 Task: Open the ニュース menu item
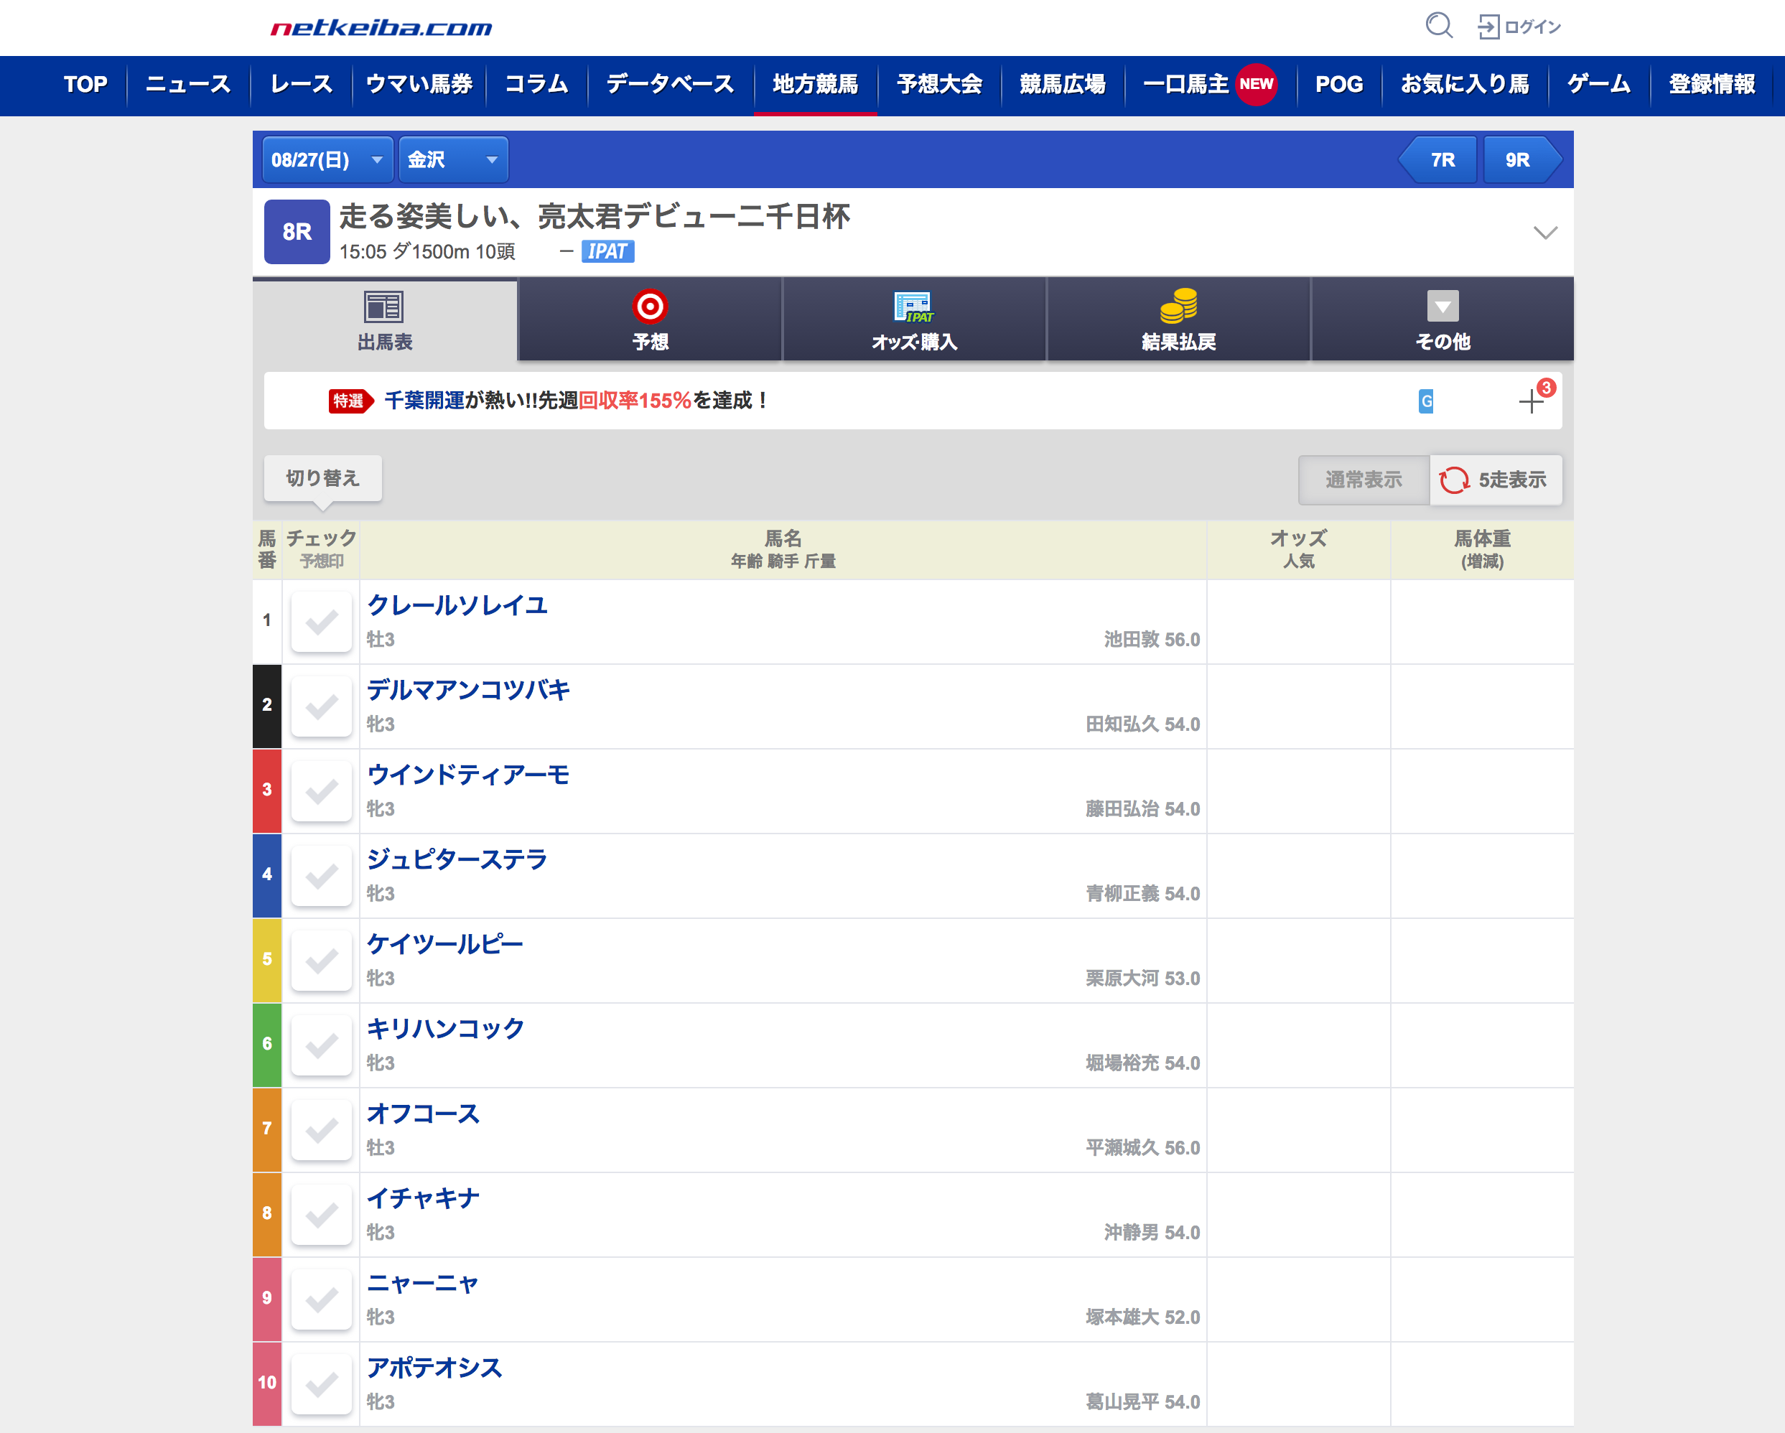click(x=188, y=85)
